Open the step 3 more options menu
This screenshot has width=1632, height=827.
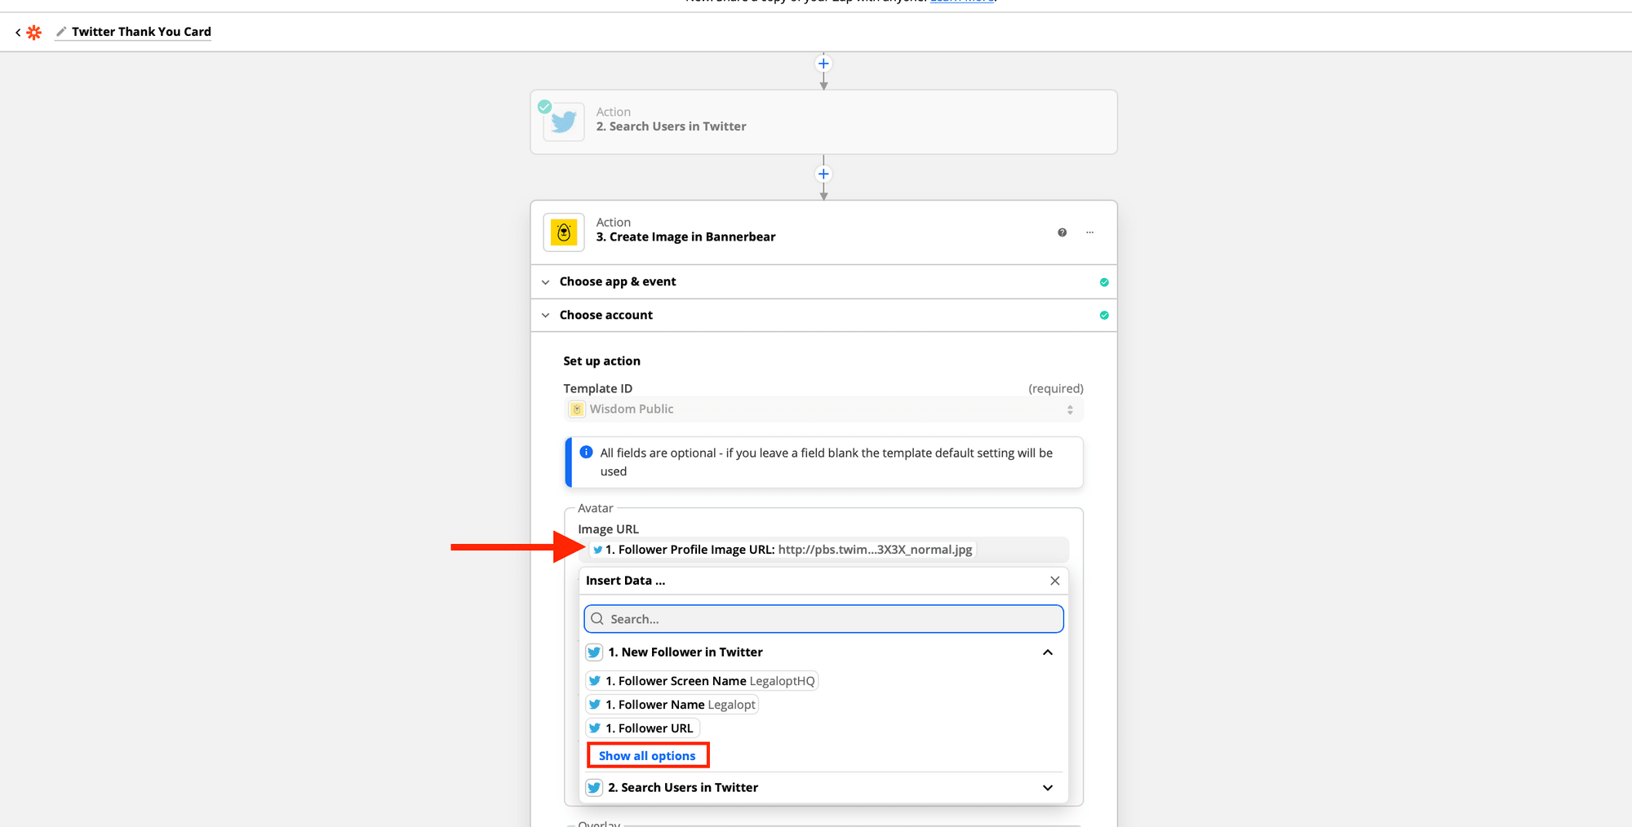click(x=1089, y=232)
